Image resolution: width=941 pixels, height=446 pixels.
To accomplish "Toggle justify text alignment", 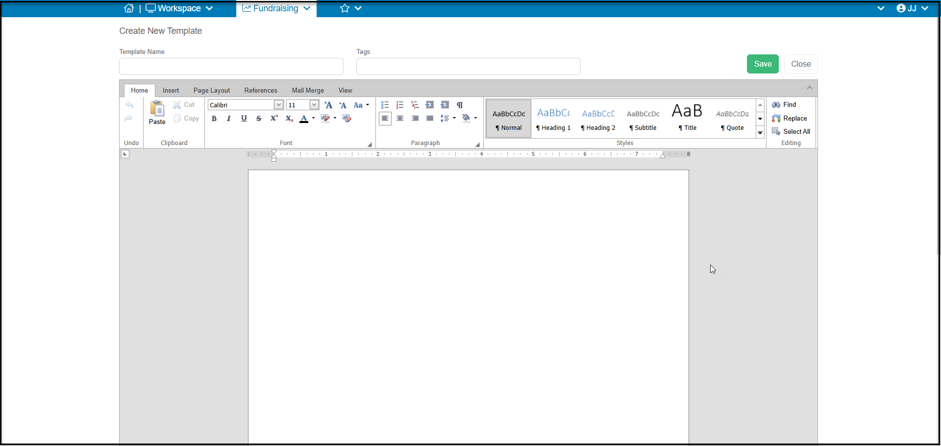I will pyautogui.click(x=430, y=118).
